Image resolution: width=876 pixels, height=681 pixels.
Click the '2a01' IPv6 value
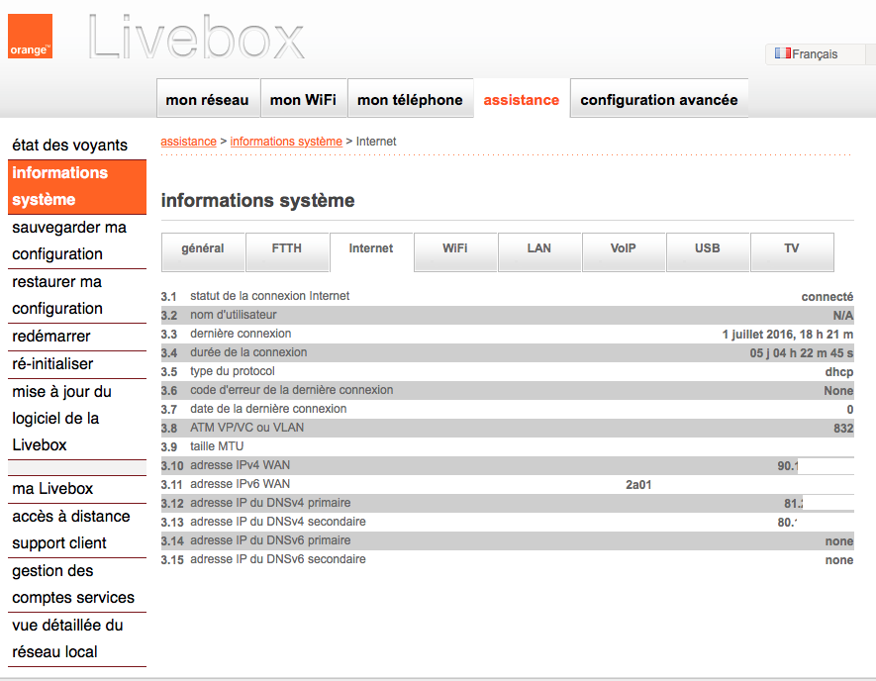point(638,485)
